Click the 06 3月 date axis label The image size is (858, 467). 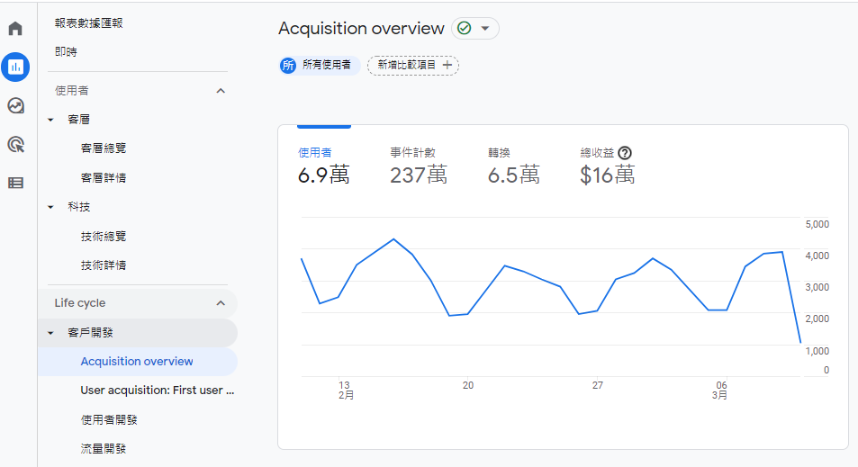[x=720, y=391]
